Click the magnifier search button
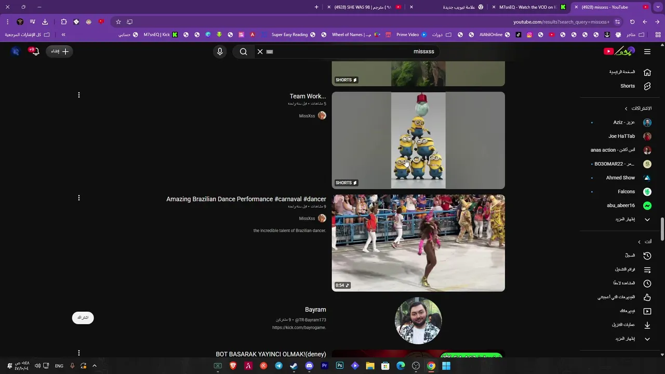The height and width of the screenshot is (374, 665). click(x=243, y=51)
